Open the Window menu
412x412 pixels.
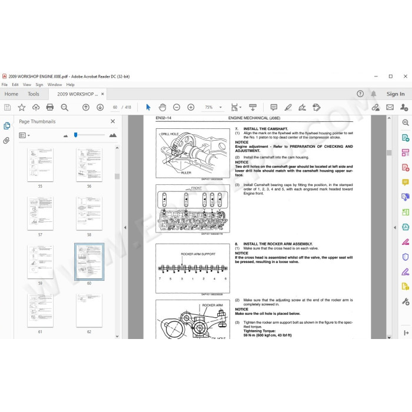pyautogui.click(x=54, y=85)
